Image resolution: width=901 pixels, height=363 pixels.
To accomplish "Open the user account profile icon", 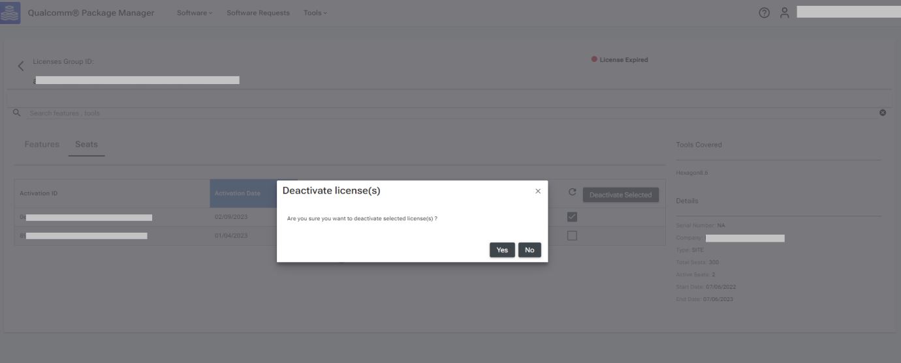I will pyautogui.click(x=785, y=14).
